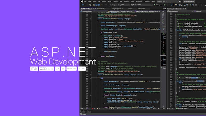
Task: Click the code cleanup broom icon
Action: point(112,108)
